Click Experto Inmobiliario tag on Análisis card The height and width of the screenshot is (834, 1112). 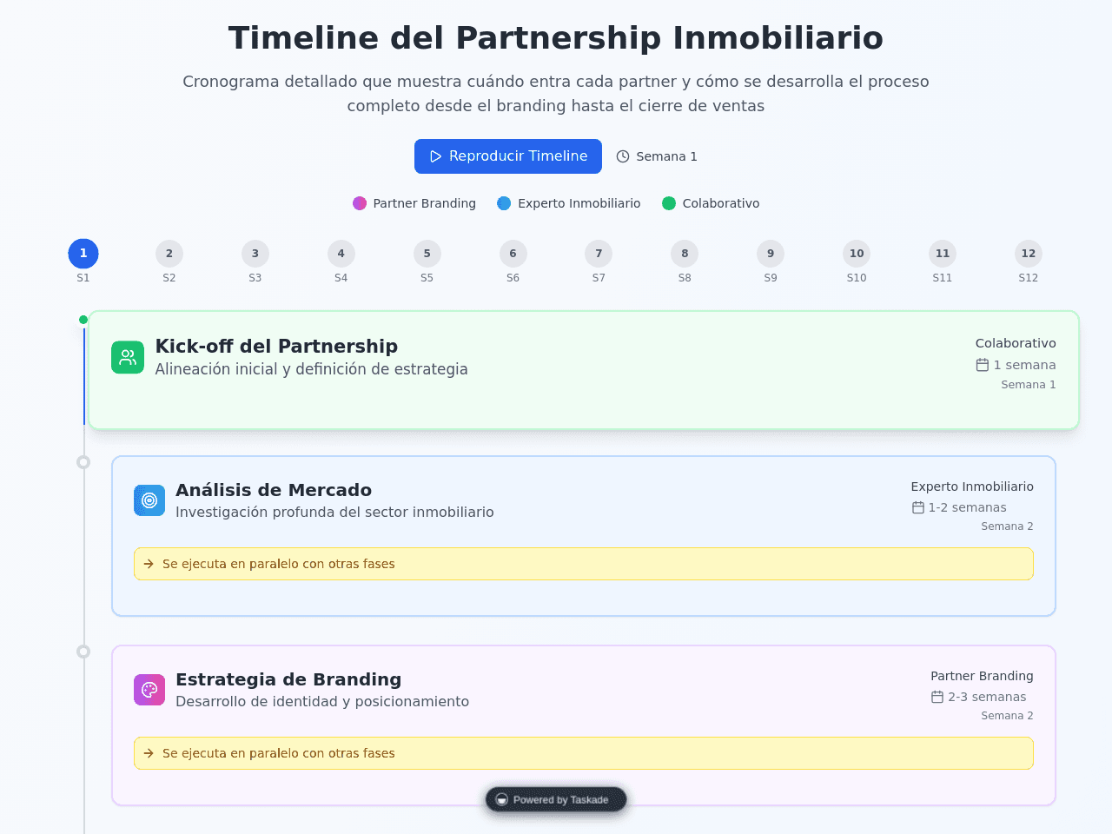[x=972, y=486]
